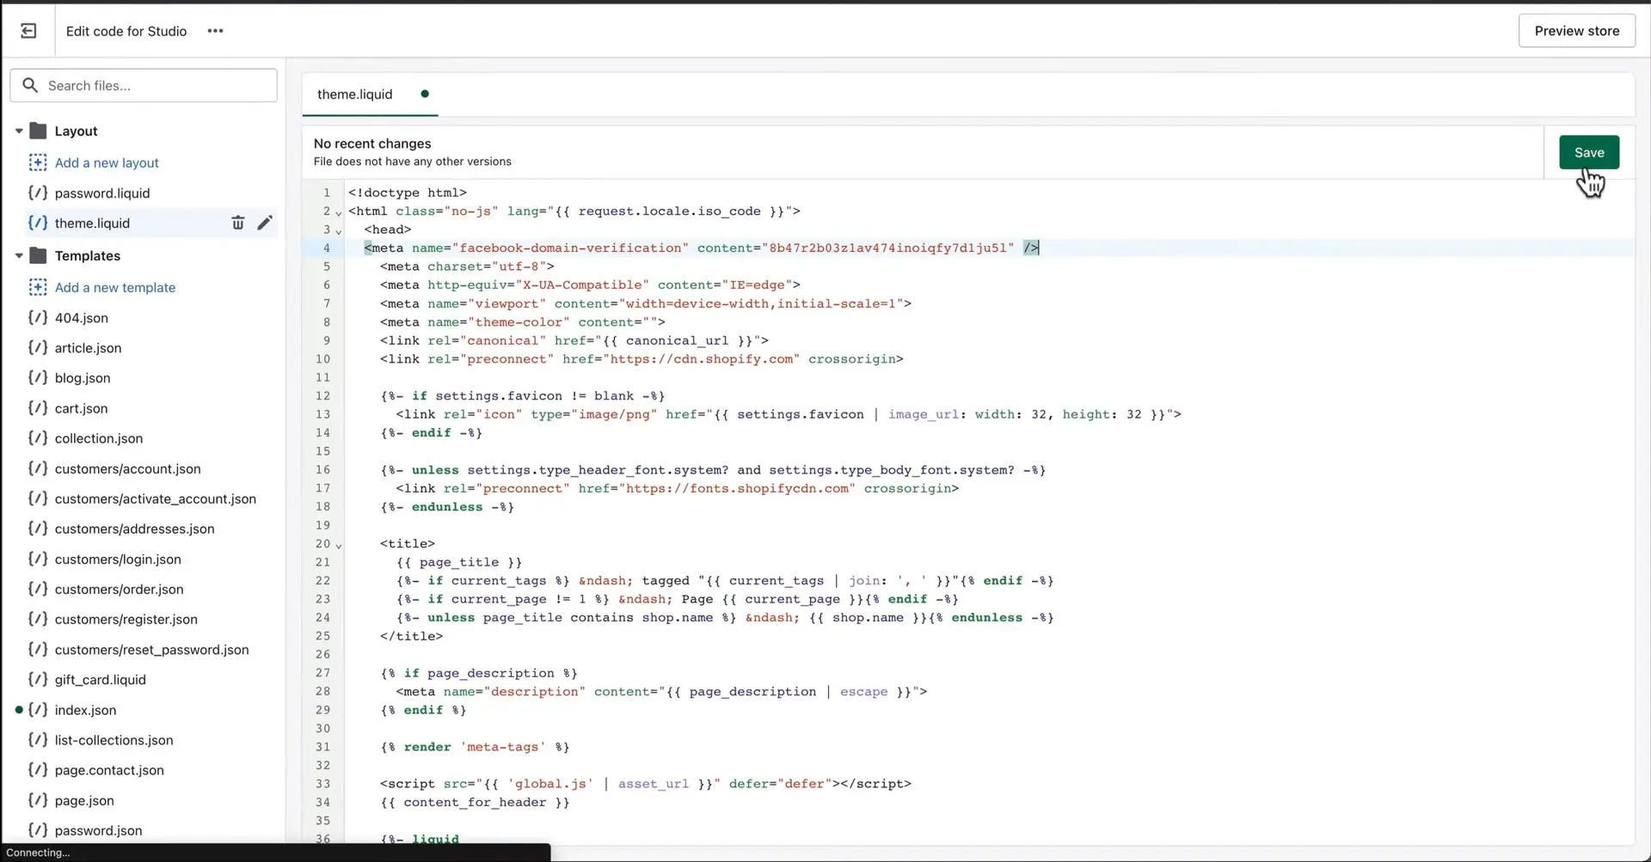Click line number 4 in the gutter
1651x862 pixels.
coord(326,248)
